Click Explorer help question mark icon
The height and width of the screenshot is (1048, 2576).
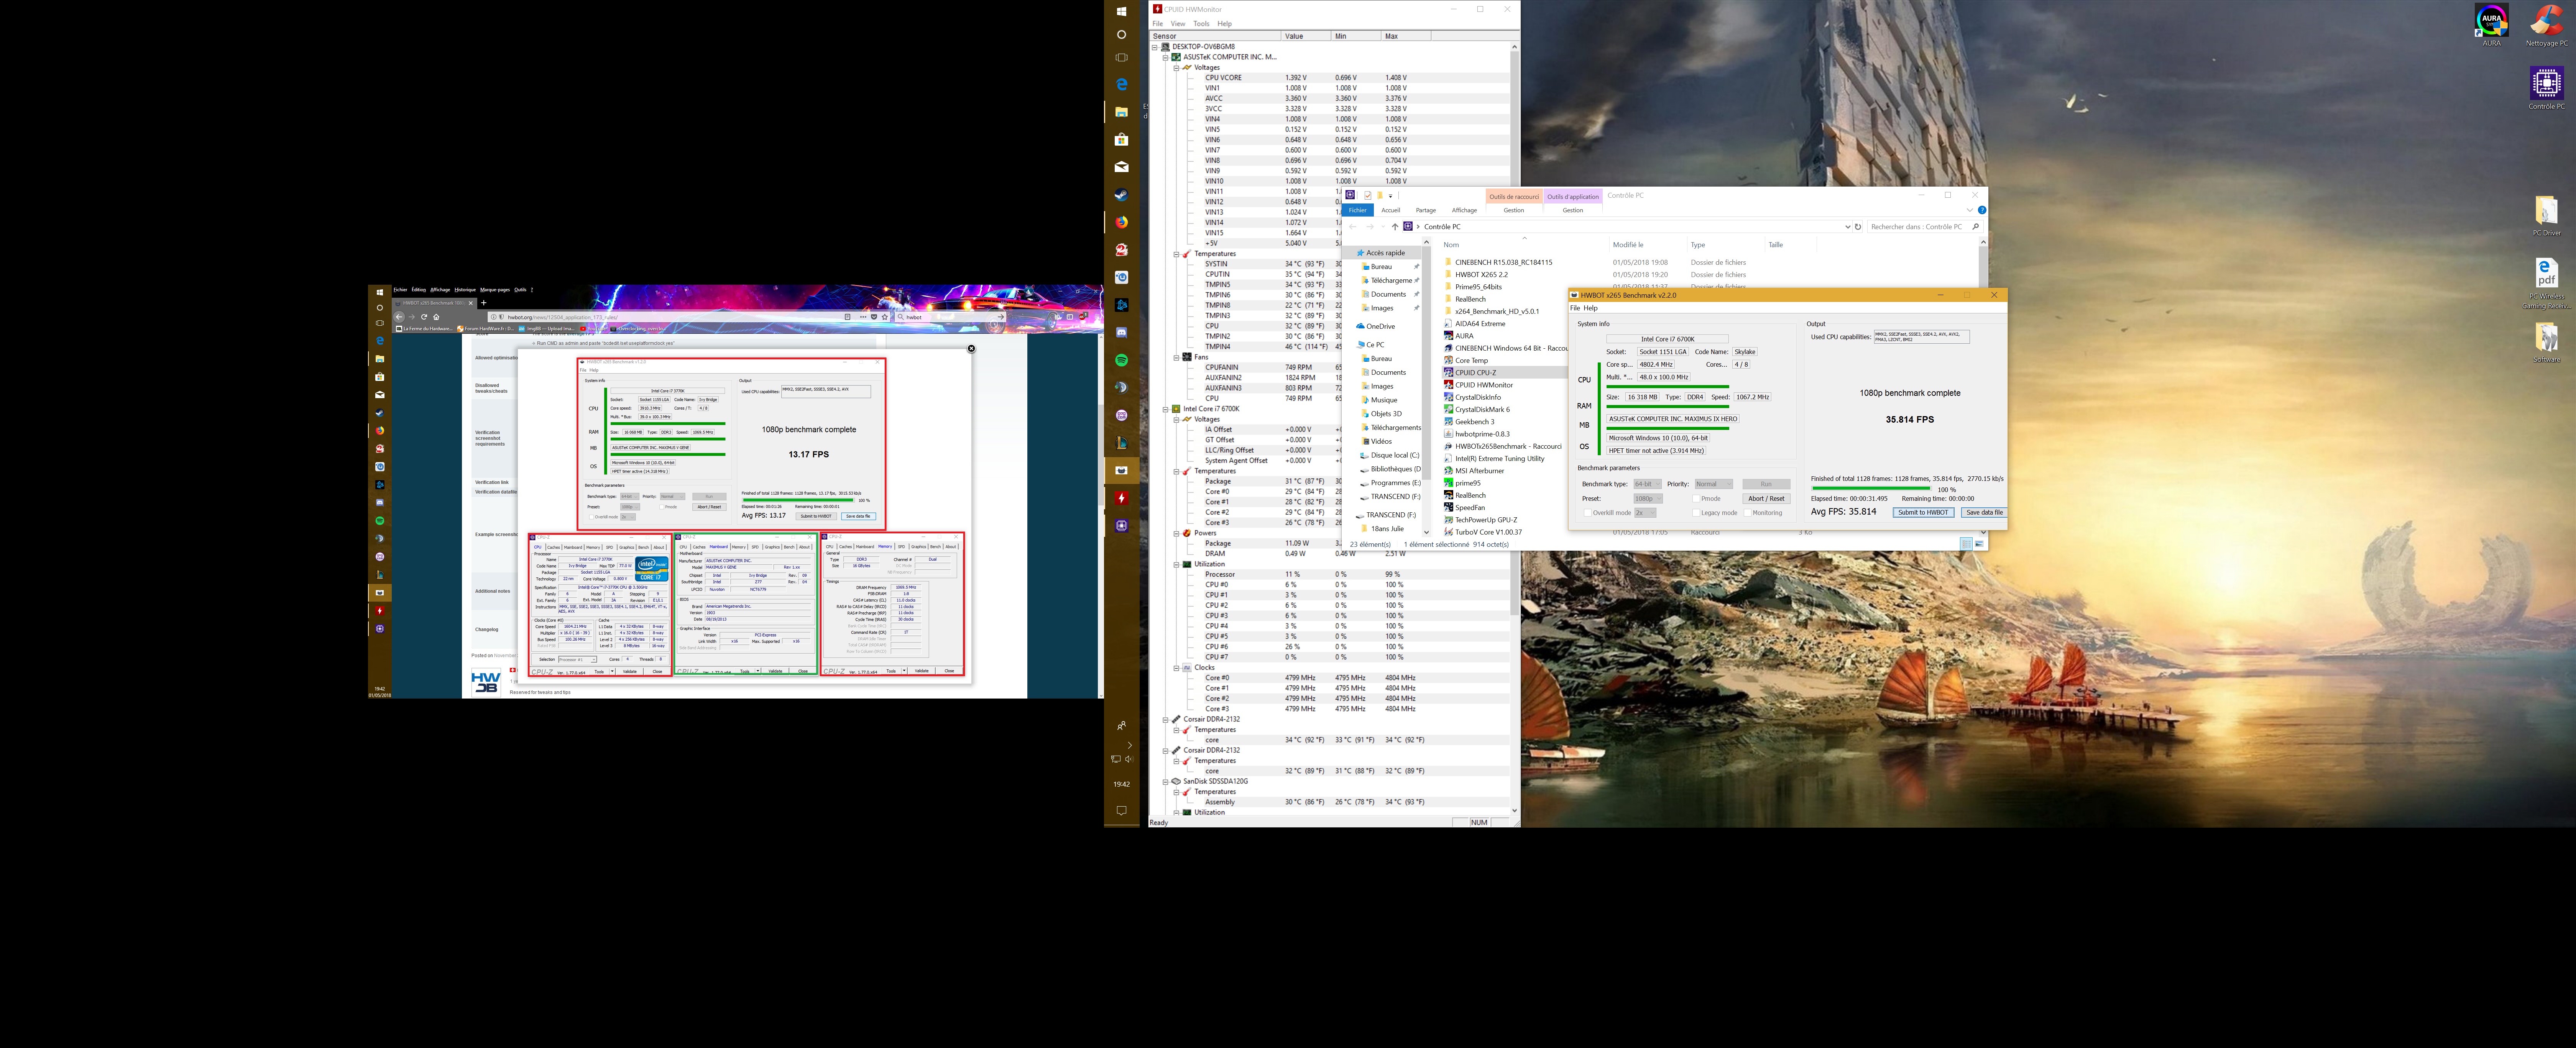click(1981, 210)
